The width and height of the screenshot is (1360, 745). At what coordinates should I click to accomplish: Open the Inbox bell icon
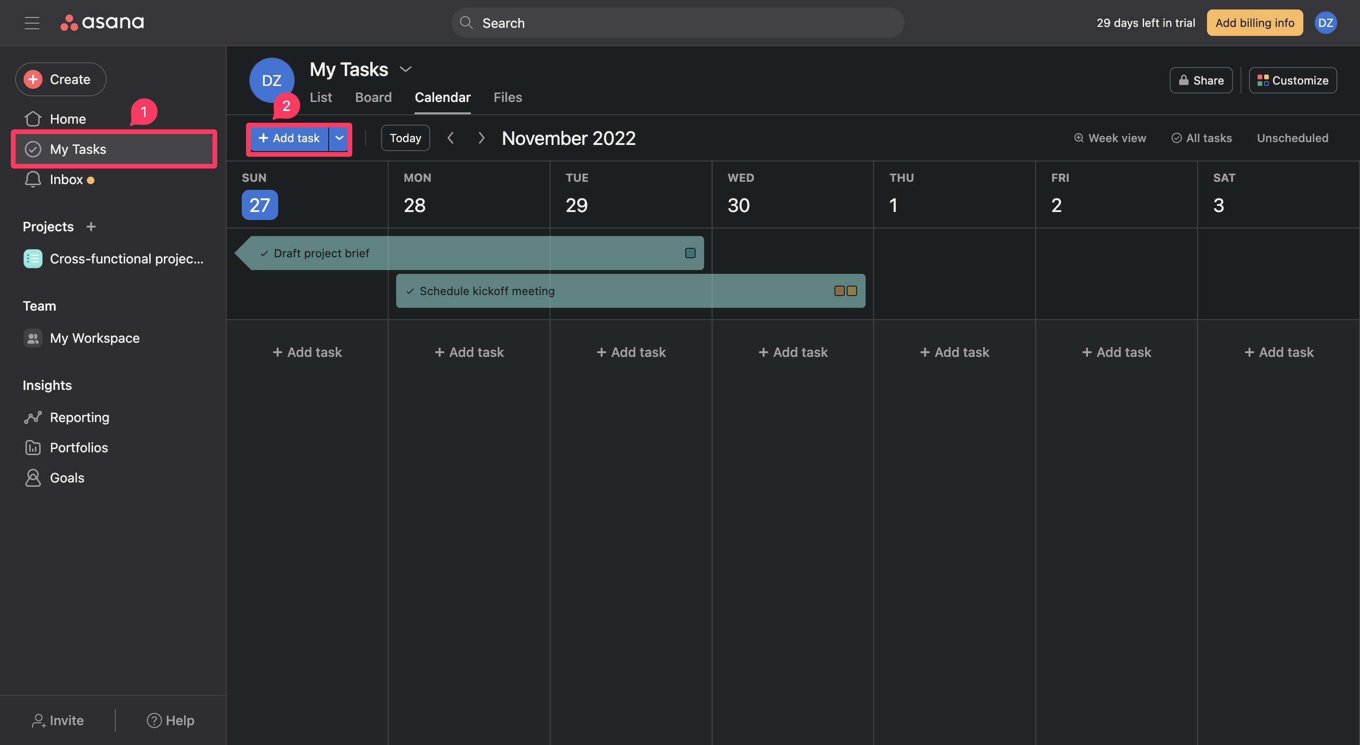pos(33,179)
